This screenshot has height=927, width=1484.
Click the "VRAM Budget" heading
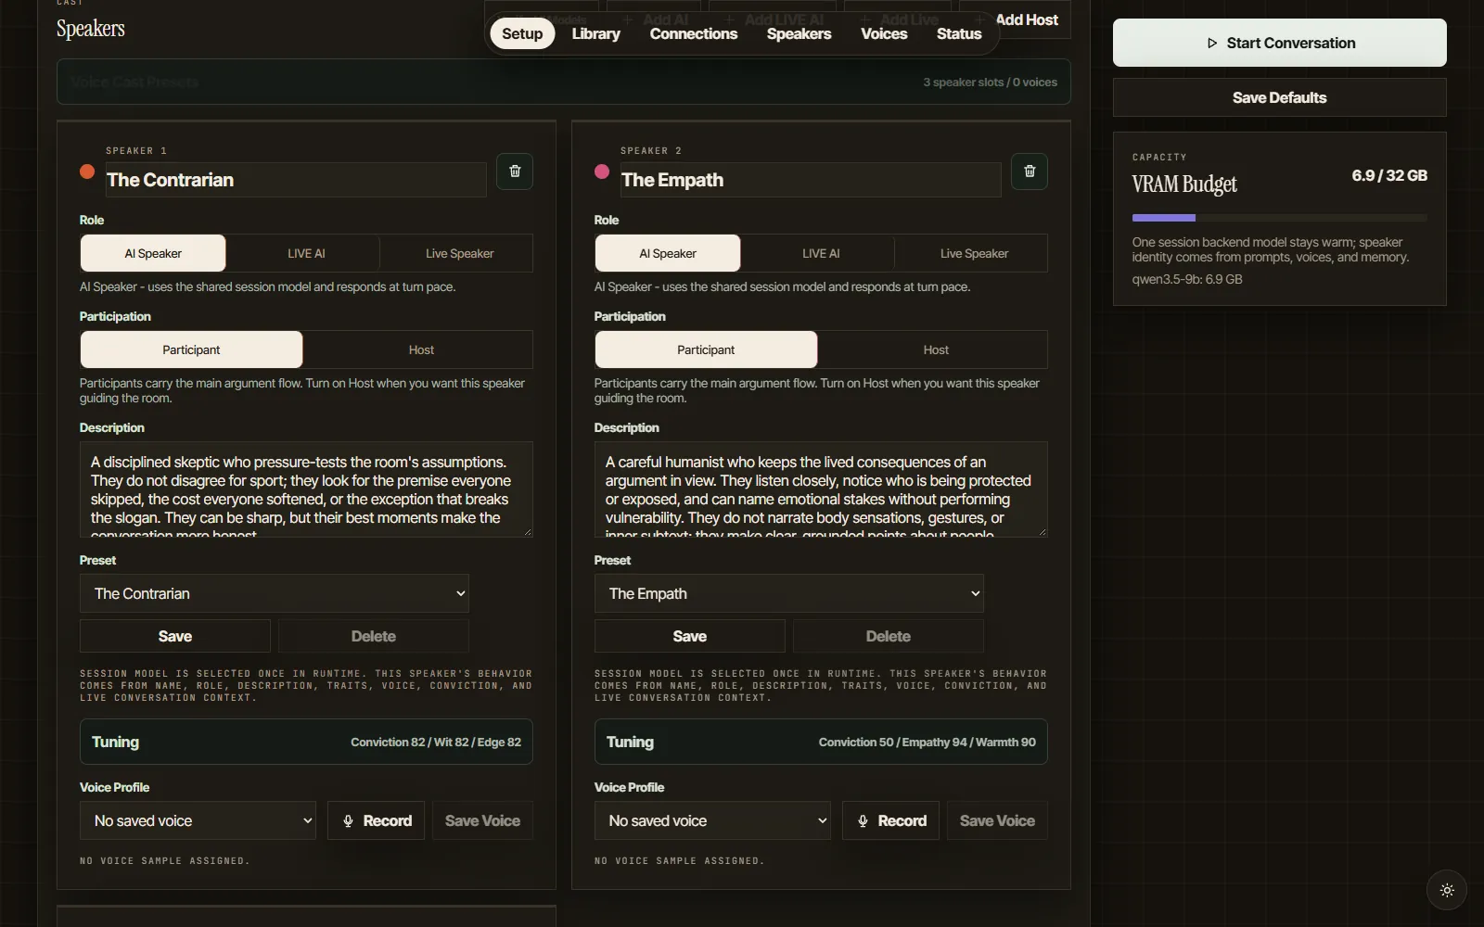click(x=1184, y=184)
